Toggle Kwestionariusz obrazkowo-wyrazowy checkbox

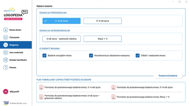click(91, 56)
